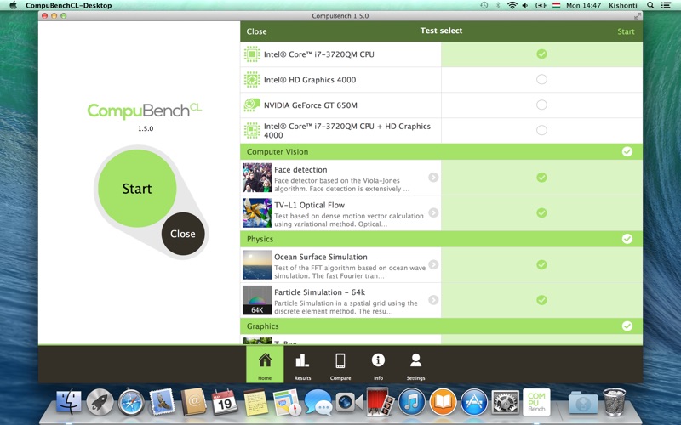Click Close in Test select header
This screenshot has height=425, width=681.
(x=256, y=31)
